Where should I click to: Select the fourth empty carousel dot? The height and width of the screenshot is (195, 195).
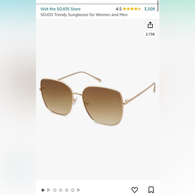73,190
